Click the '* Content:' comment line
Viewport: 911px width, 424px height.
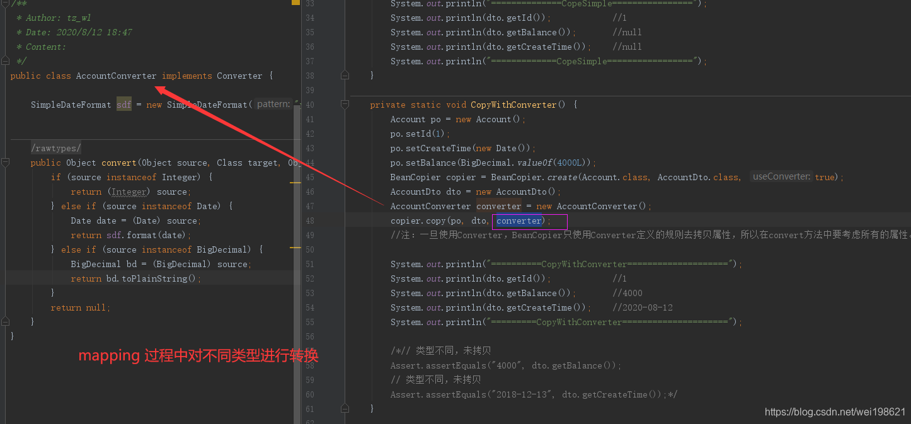click(x=41, y=47)
